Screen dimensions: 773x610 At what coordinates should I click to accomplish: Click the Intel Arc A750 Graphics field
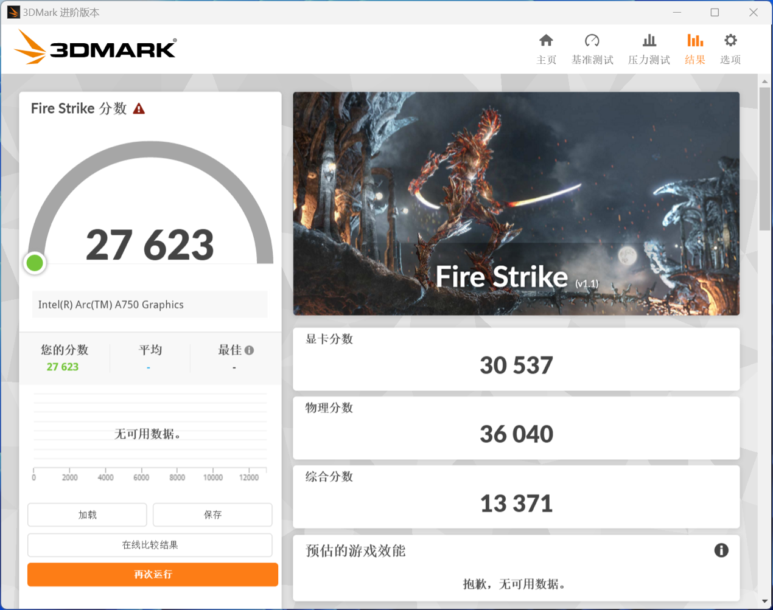tap(150, 304)
